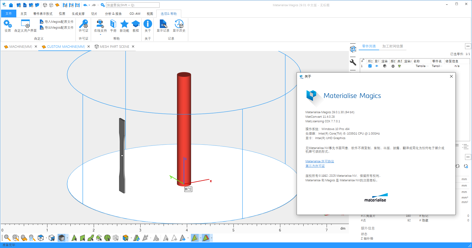Click the 显示历史 show history icon
This screenshot has height=248, width=472.
(x=179, y=25)
